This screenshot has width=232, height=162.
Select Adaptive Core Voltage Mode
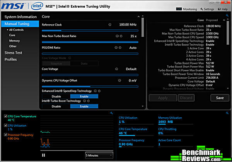click(x=56, y=64)
